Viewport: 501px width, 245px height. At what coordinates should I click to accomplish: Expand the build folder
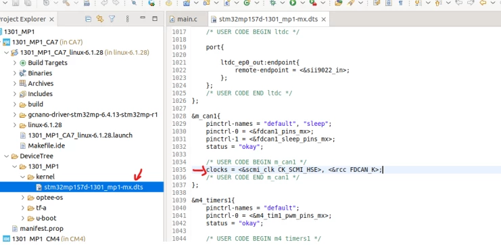(15, 104)
